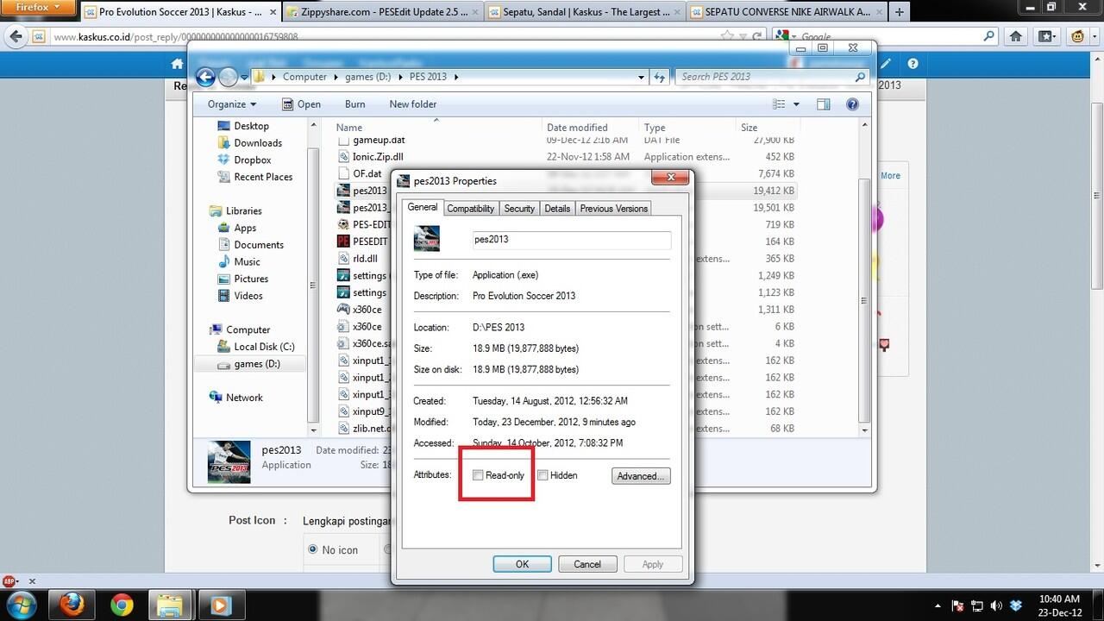Open the Details tab

[x=557, y=209]
